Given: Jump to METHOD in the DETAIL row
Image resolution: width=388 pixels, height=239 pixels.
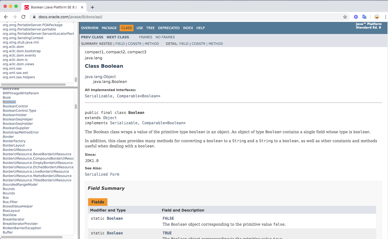Looking at the screenshot, I should click(x=216, y=44).
